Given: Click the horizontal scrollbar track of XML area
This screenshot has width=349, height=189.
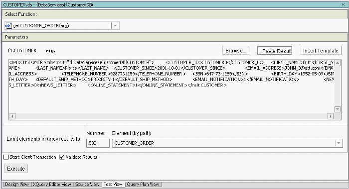Looking at the screenshot, I should (172, 116).
